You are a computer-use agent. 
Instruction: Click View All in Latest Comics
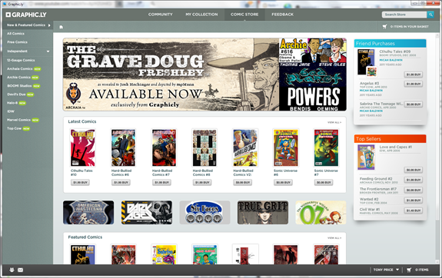(x=334, y=122)
